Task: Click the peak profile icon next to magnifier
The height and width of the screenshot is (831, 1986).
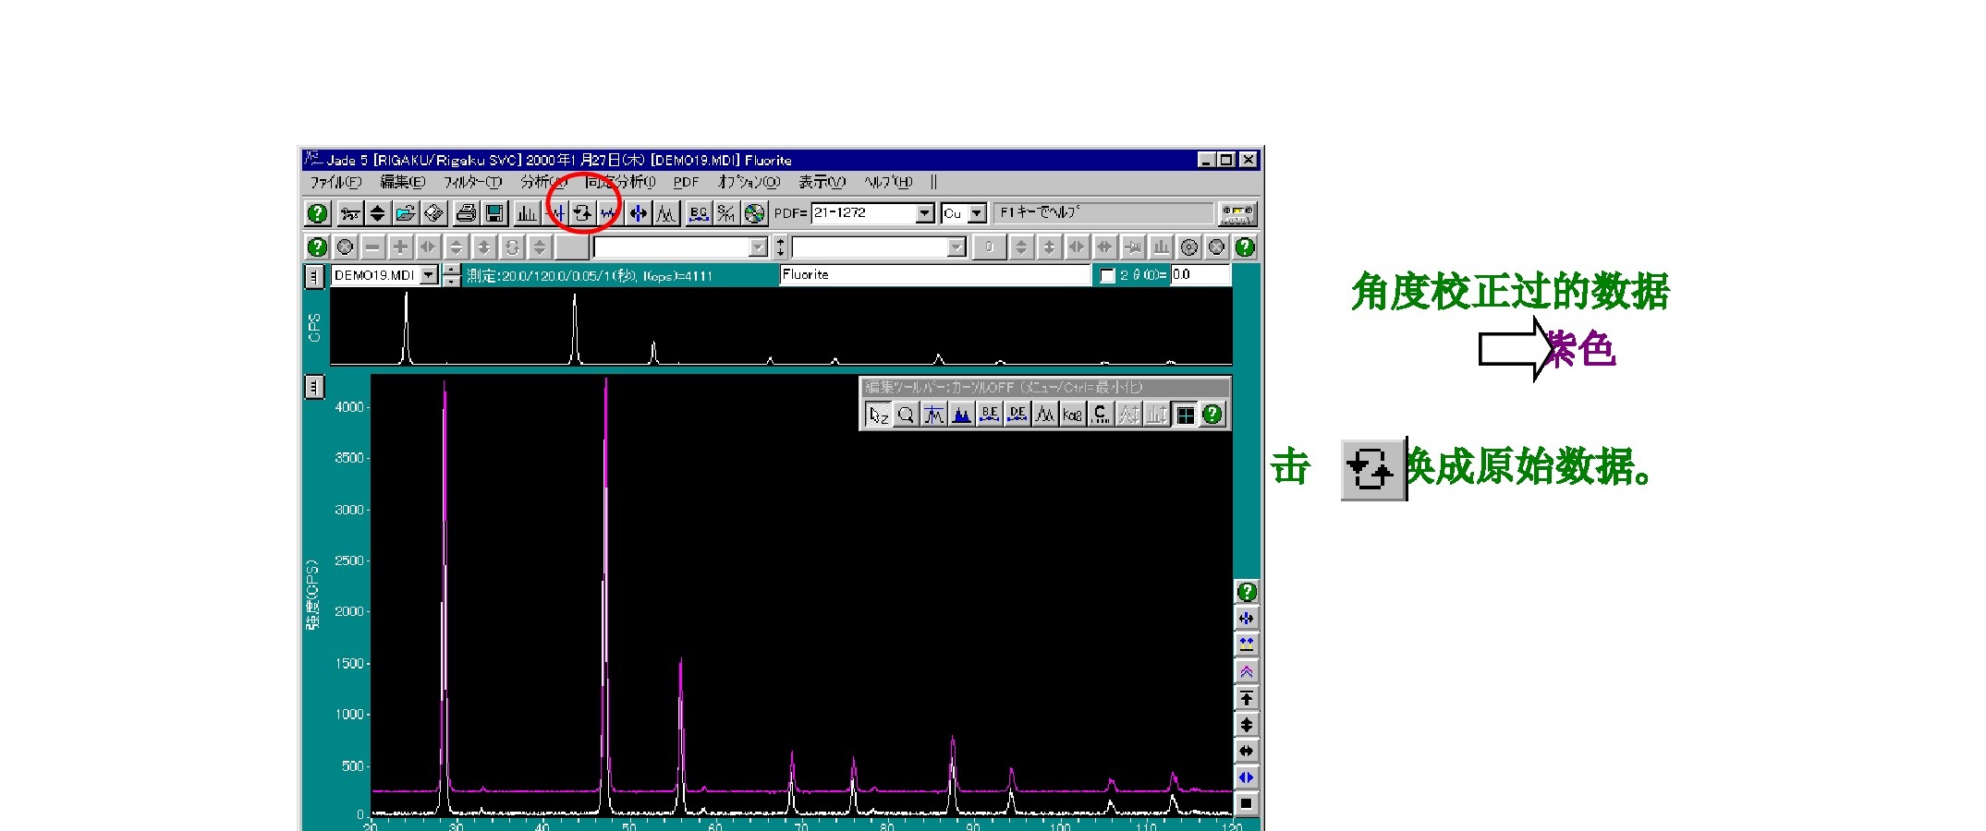Action: (x=933, y=415)
